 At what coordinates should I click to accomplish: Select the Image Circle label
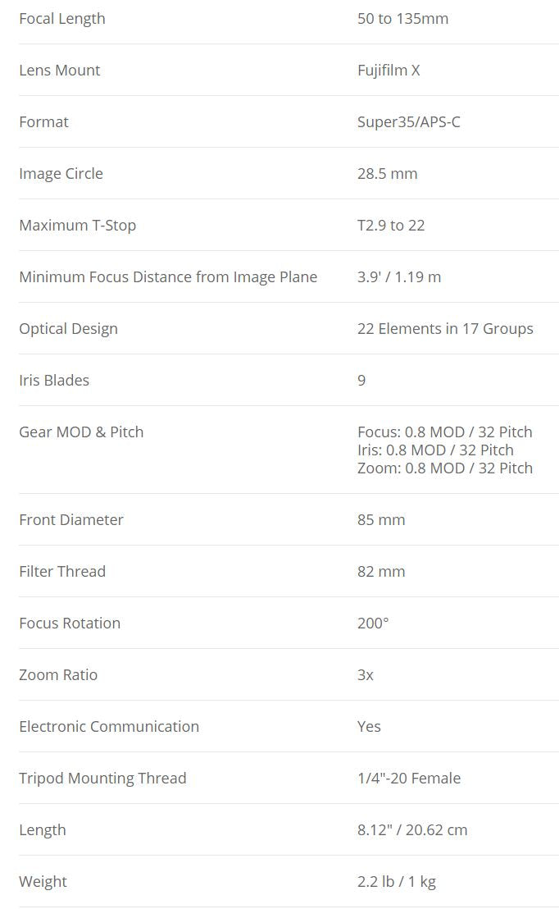tap(61, 174)
